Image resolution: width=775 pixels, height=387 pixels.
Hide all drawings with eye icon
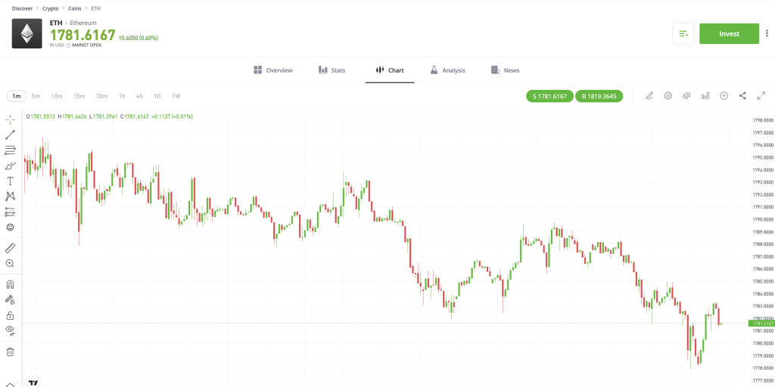click(x=11, y=330)
